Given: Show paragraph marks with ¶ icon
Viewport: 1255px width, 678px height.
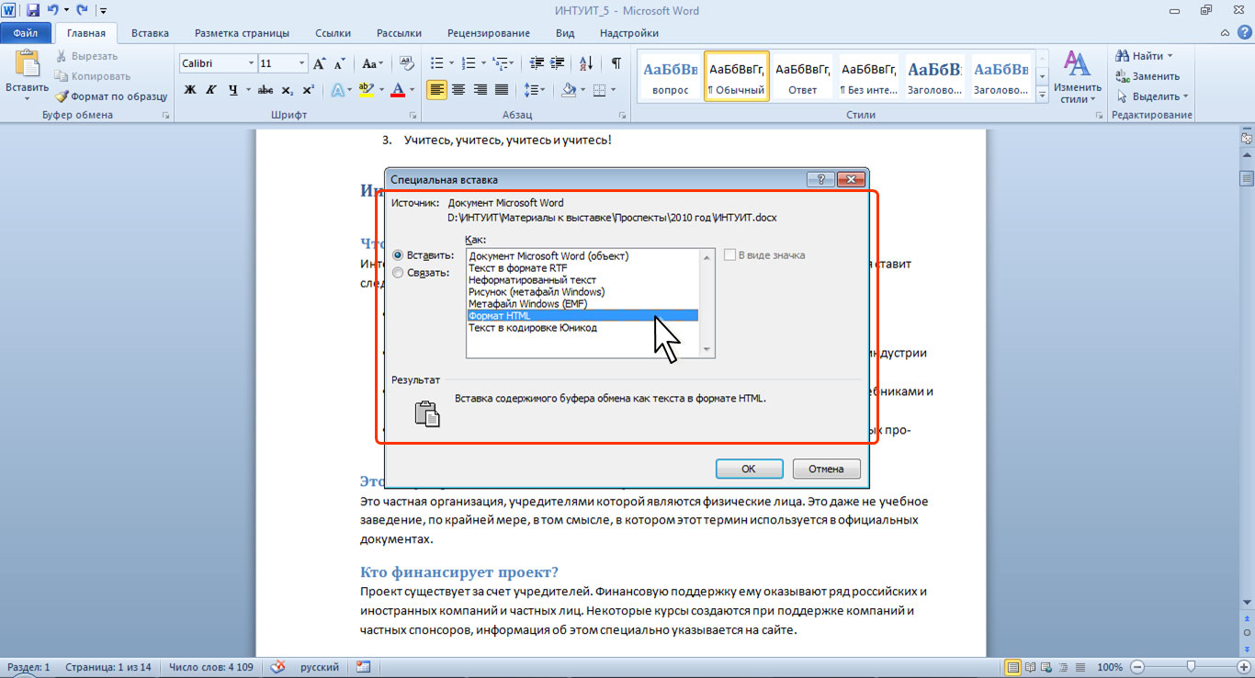Looking at the screenshot, I should (616, 63).
